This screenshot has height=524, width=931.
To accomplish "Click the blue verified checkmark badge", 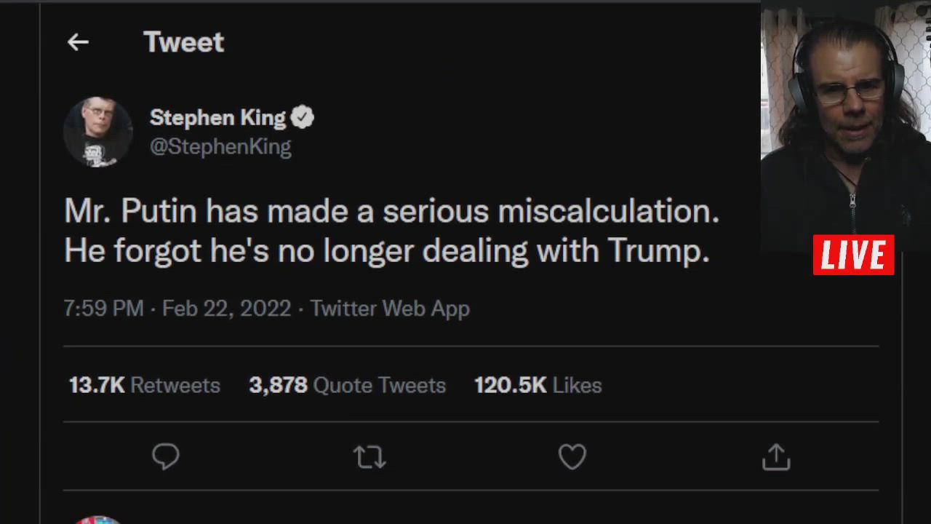I will [303, 117].
